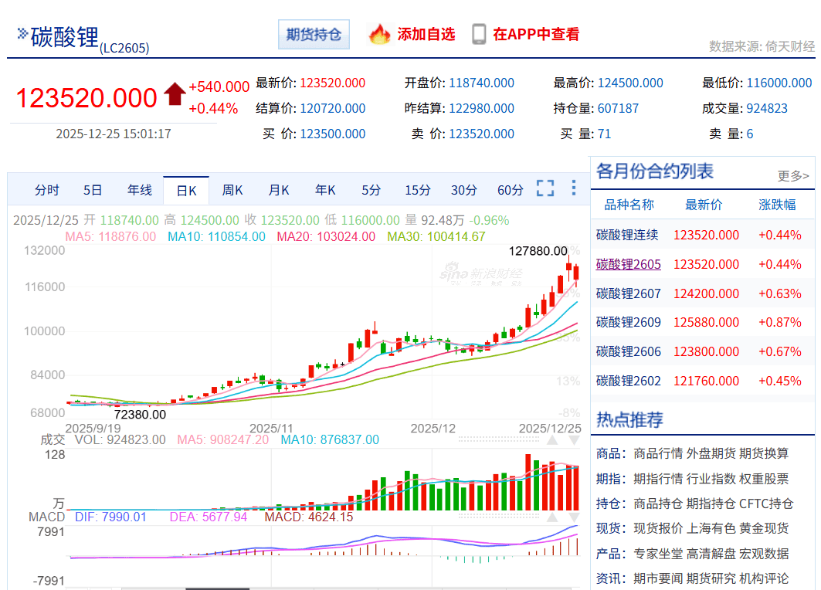Select the 60分 interval tab
The image size is (821, 590).
tap(510, 190)
